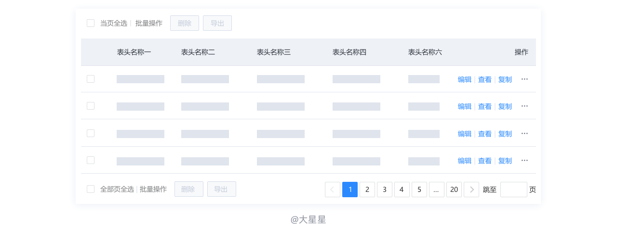This screenshot has width=617, height=241.
Task: Click 编辑 link in first row
Action: tap(465, 79)
